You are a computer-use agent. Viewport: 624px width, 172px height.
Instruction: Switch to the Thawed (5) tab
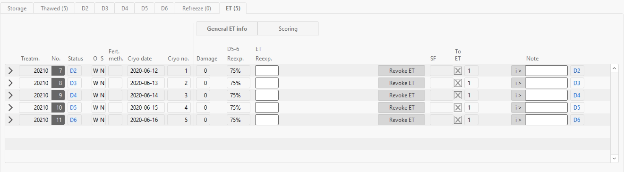coord(54,9)
